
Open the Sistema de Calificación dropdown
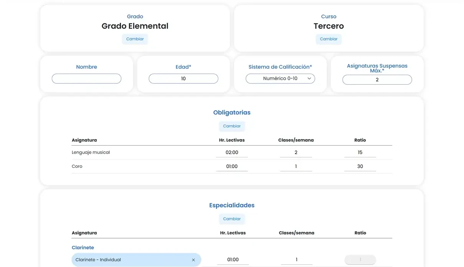click(280, 79)
